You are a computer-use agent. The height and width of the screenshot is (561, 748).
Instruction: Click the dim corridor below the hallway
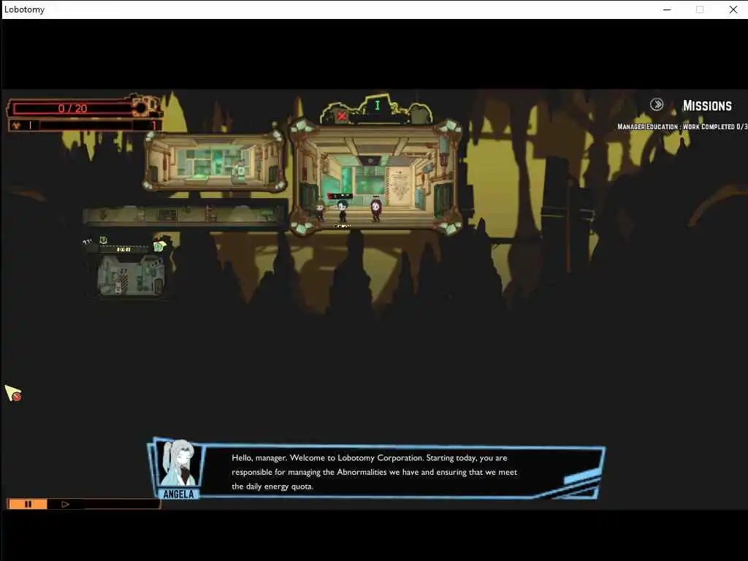183,215
